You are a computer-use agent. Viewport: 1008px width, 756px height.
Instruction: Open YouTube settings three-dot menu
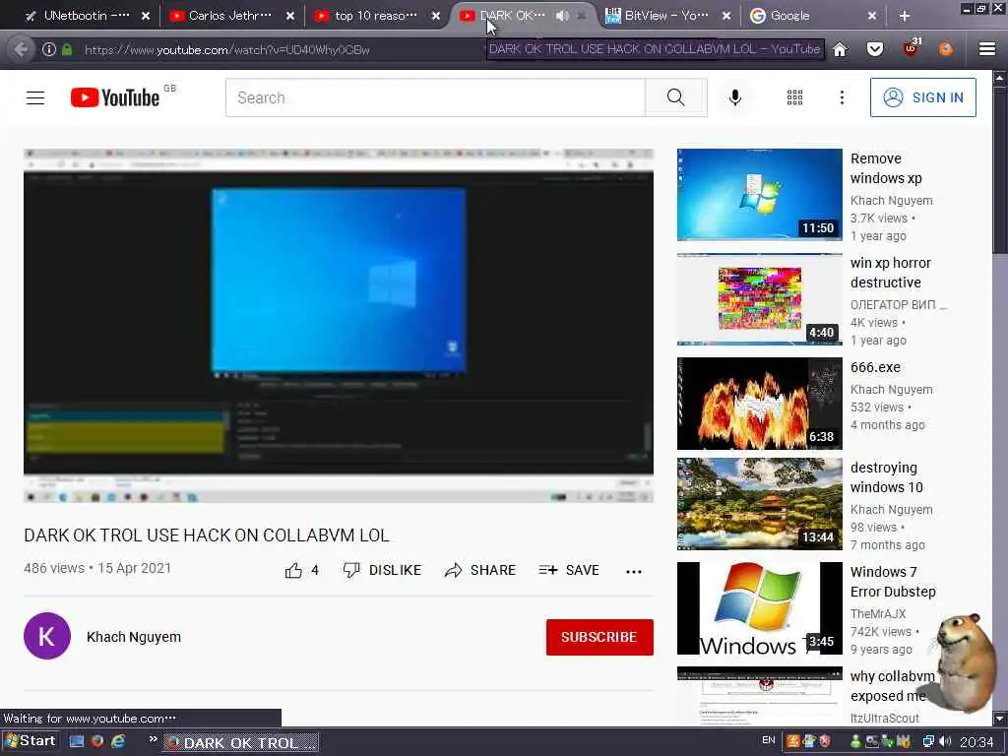pyautogui.click(x=842, y=97)
